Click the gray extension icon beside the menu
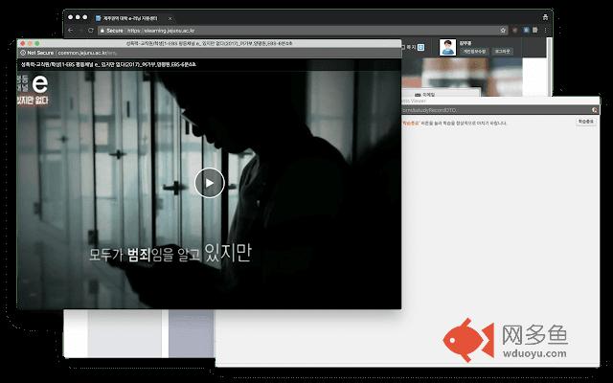This screenshot has height=383, width=613. [534, 30]
